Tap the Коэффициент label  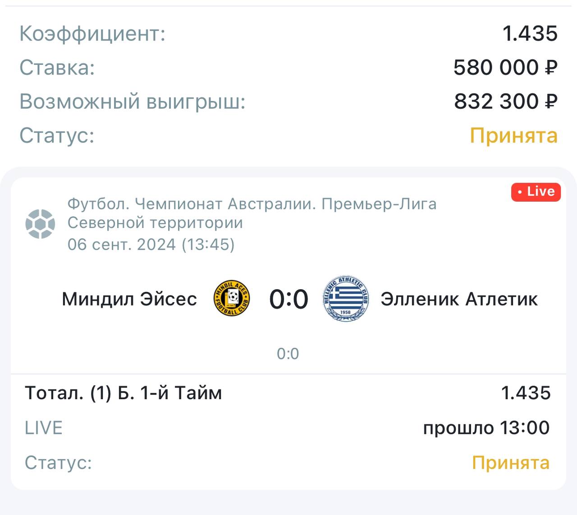click(x=92, y=34)
